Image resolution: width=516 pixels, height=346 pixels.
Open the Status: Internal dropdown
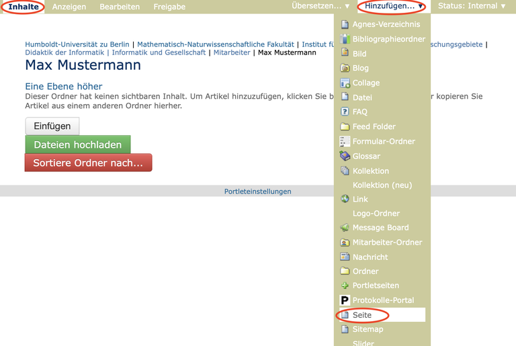[x=472, y=6]
